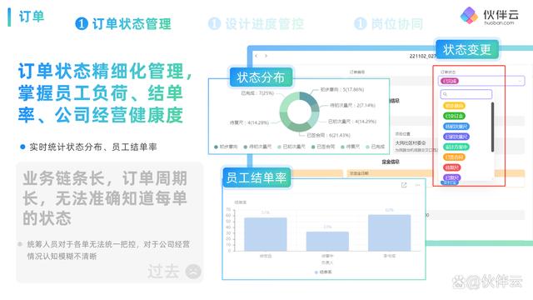
Task: Expand the 订单状态 dropdown arrow
Action: 520,81
